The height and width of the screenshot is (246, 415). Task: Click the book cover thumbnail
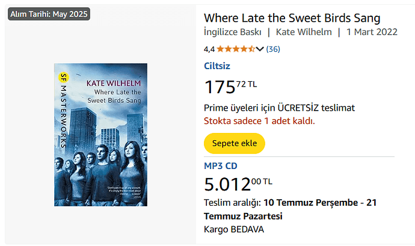tap(100, 135)
